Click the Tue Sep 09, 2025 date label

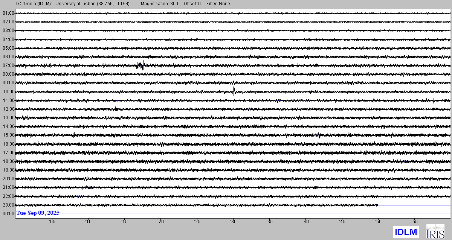pyautogui.click(x=38, y=213)
